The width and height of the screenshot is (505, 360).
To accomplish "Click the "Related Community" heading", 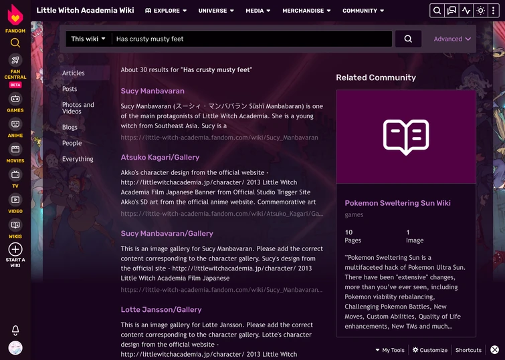I will coord(376,77).
